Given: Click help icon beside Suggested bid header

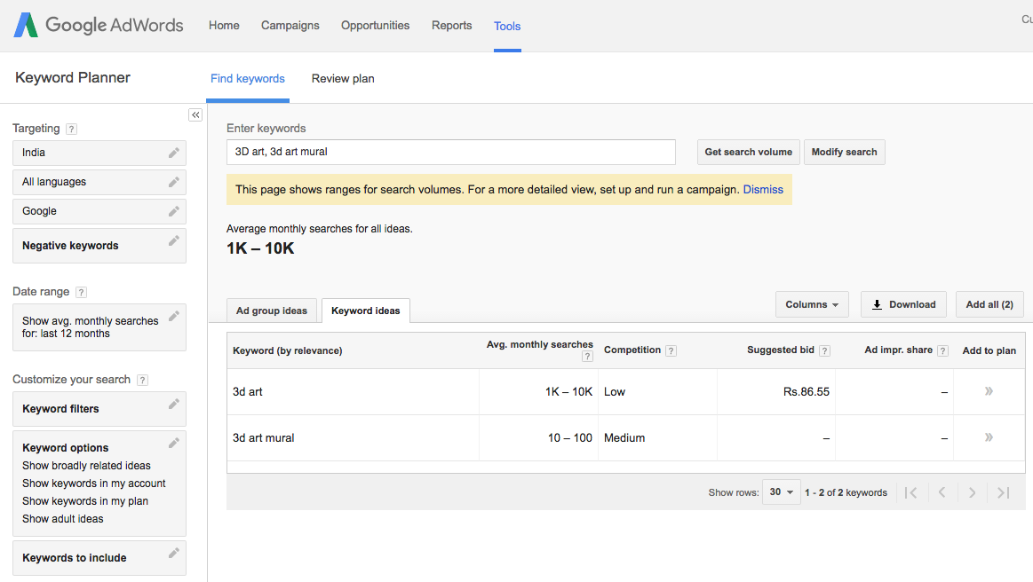Looking at the screenshot, I should [825, 350].
